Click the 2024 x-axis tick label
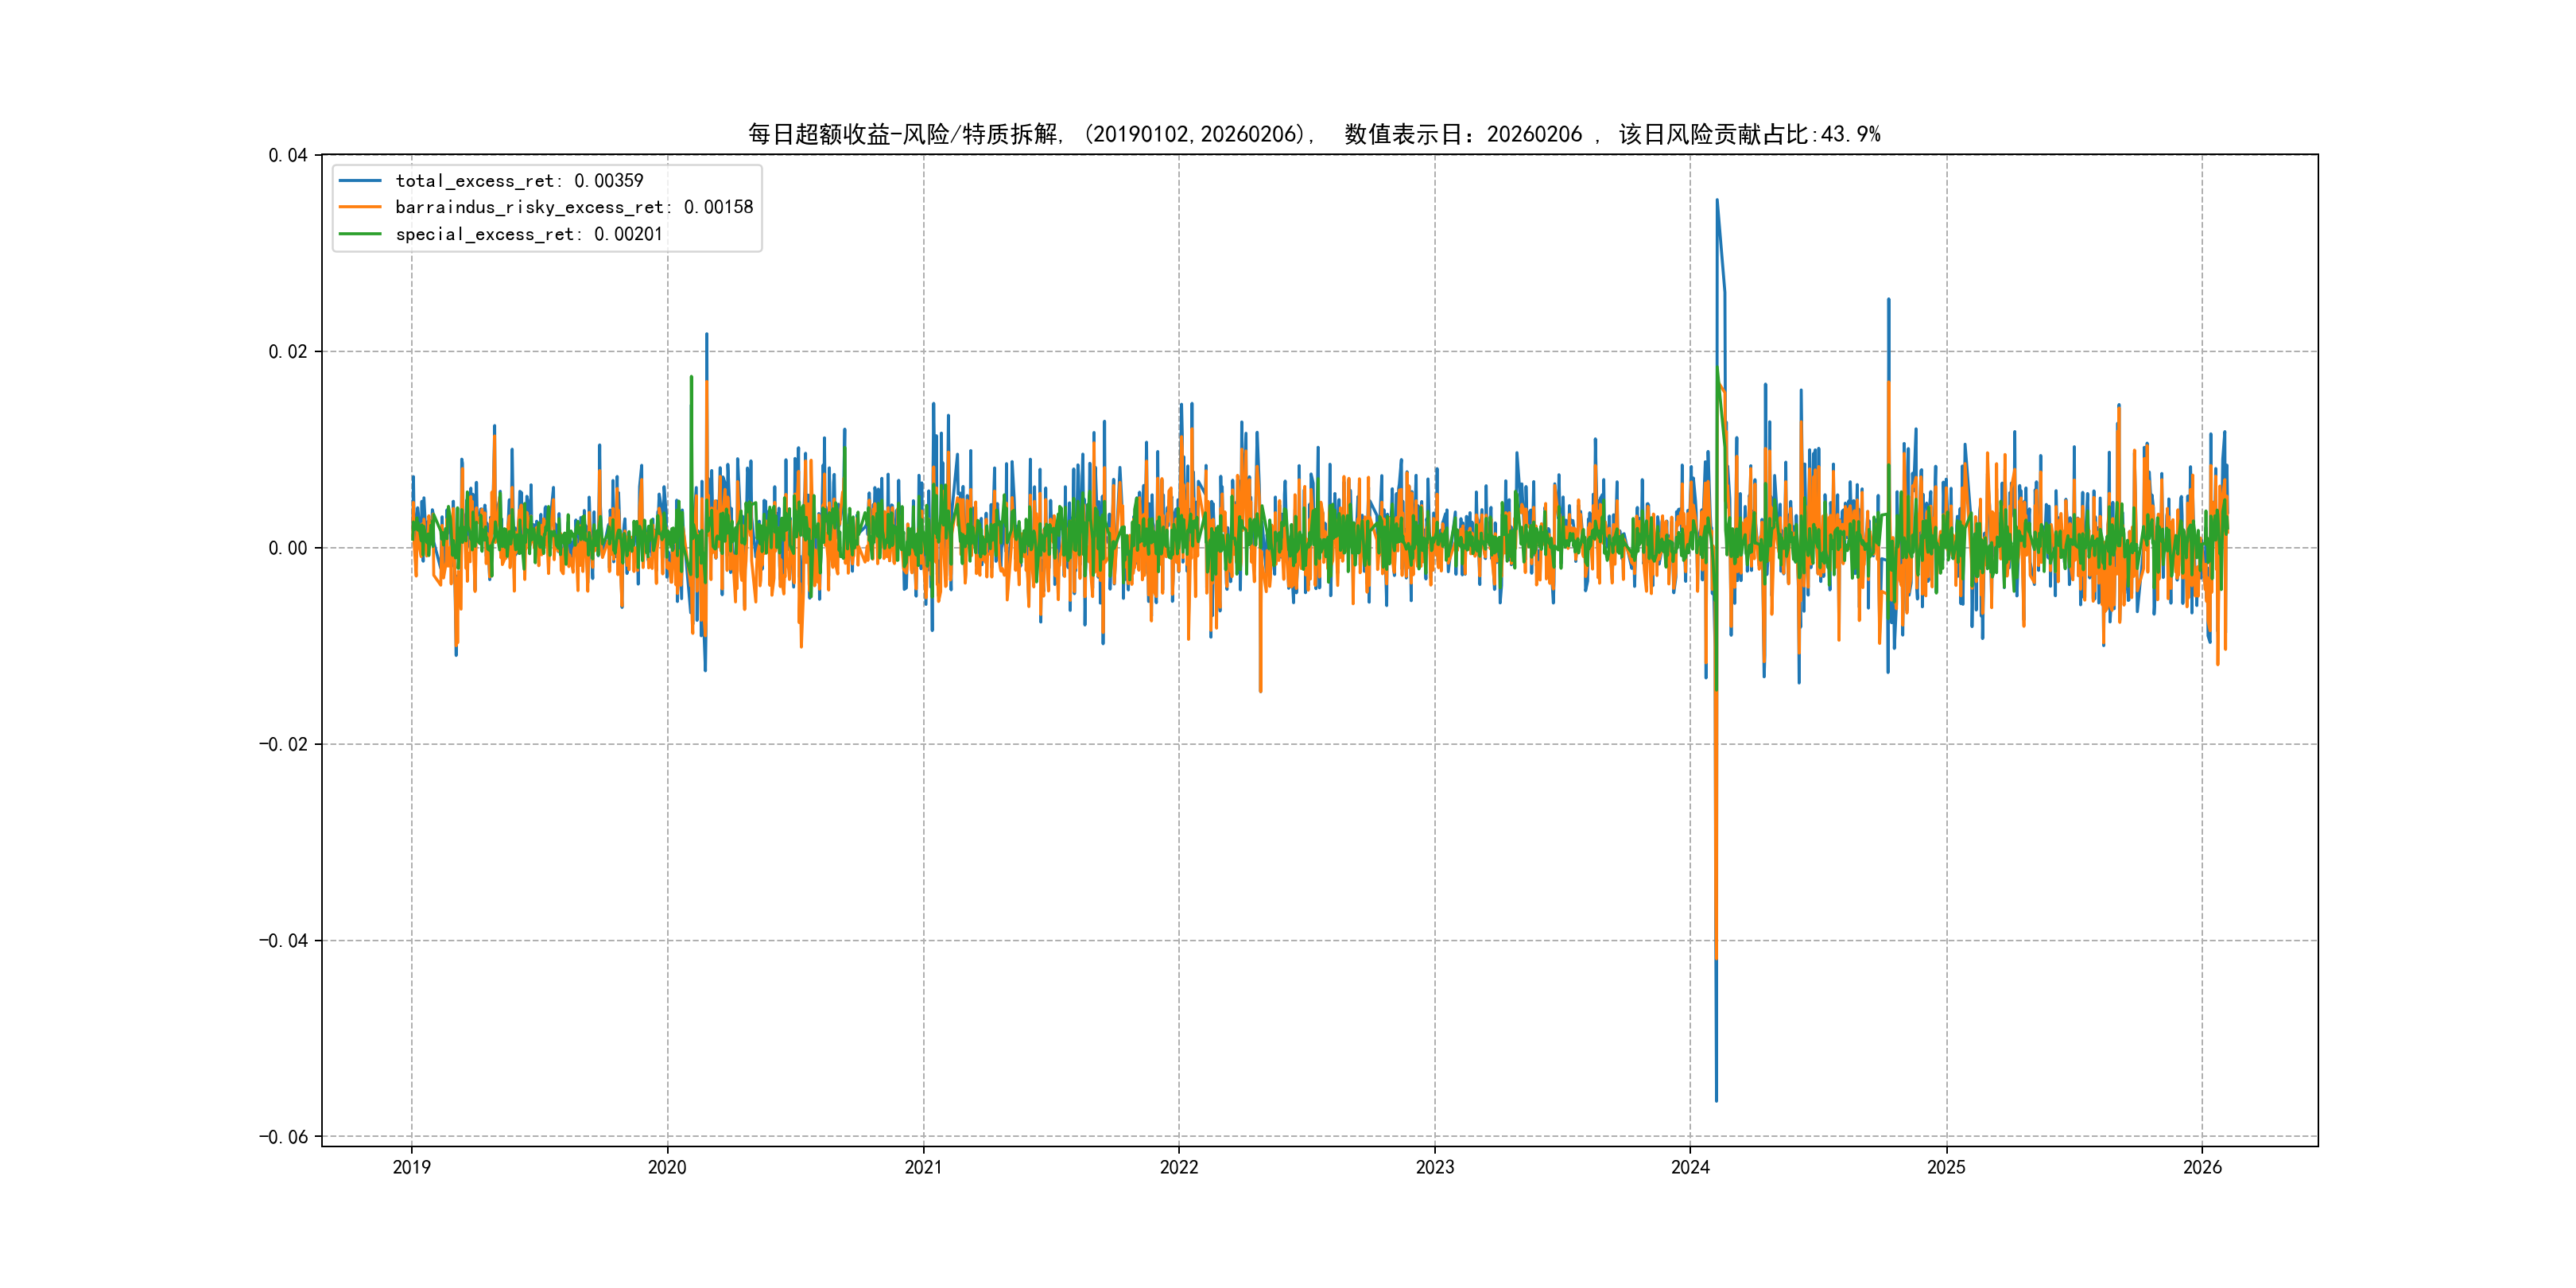 coord(1690,1167)
